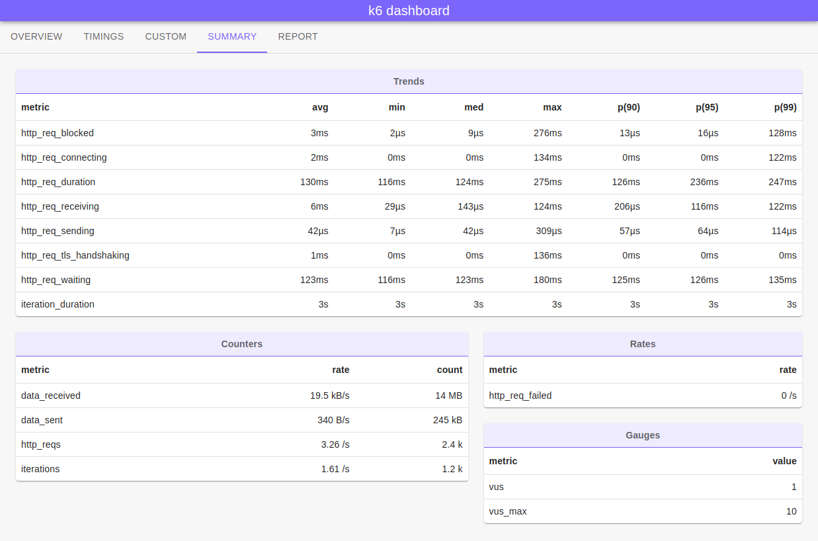Screen dimensions: 818x541
Task: Select the http_req_tls_handshaking row label
Action: coord(75,255)
